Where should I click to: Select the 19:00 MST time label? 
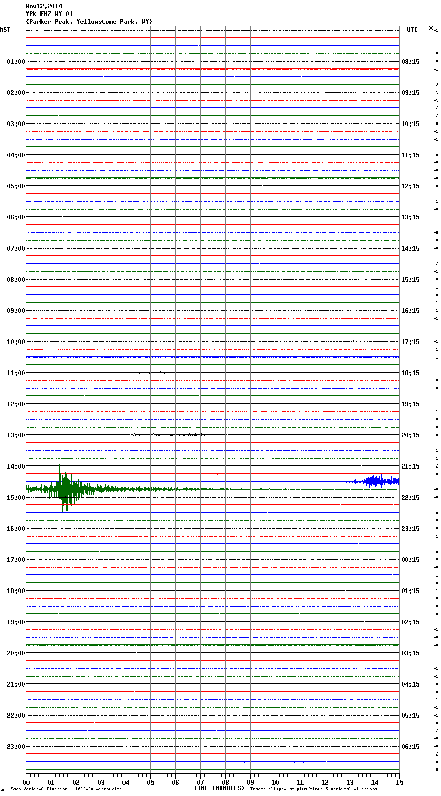point(16,622)
